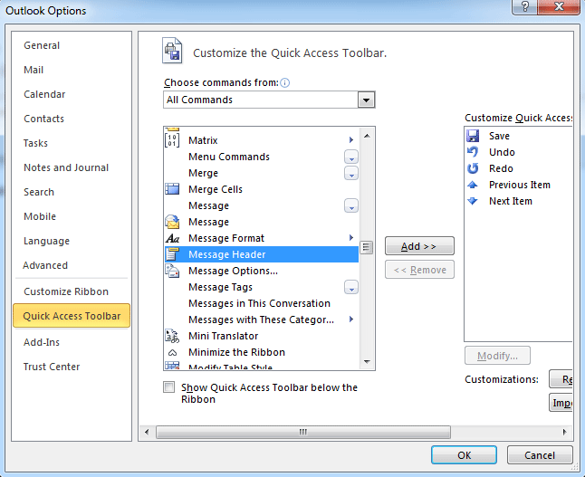The width and height of the screenshot is (585, 477).
Task: Click the Cancel button
Action: [x=540, y=455]
